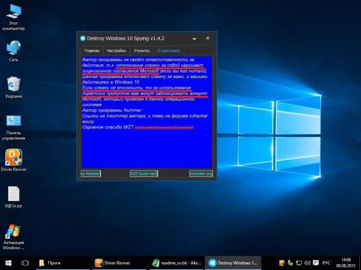Open the Настройки tab
This screenshot has width=361, height=270.
(x=116, y=51)
